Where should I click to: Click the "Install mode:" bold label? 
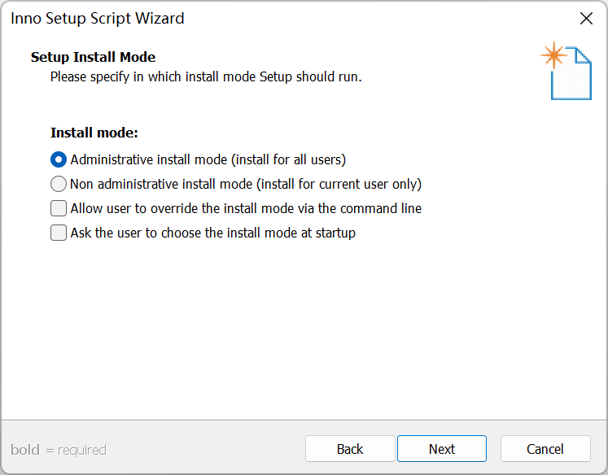[x=94, y=132]
